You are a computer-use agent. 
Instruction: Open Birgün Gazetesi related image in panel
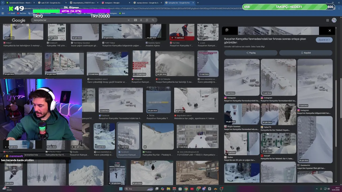(242, 114)
